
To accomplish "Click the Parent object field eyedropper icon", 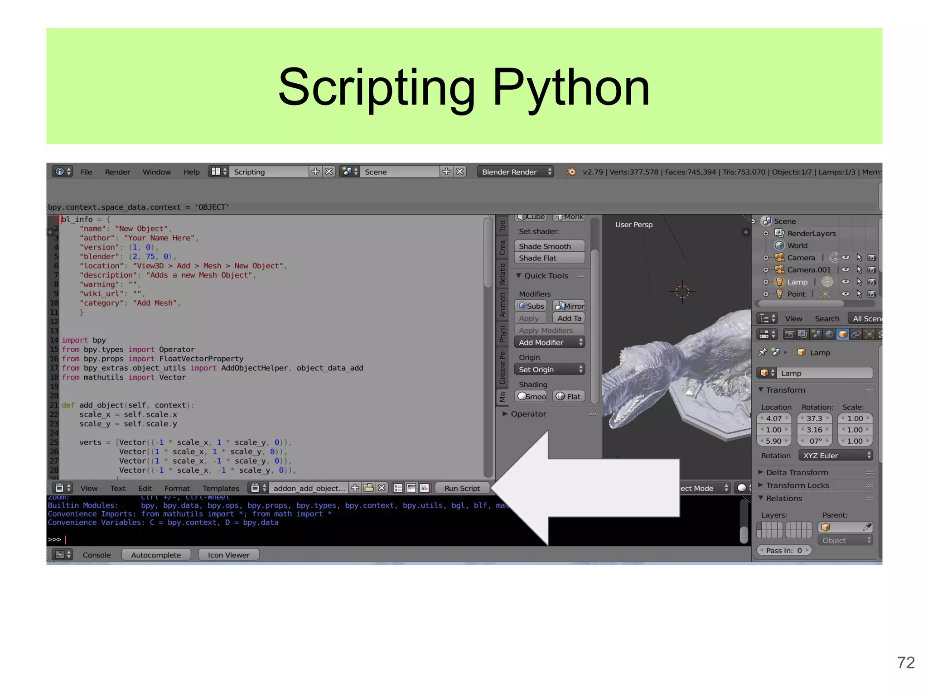I will pyautogui.click(x=867, y=527).
